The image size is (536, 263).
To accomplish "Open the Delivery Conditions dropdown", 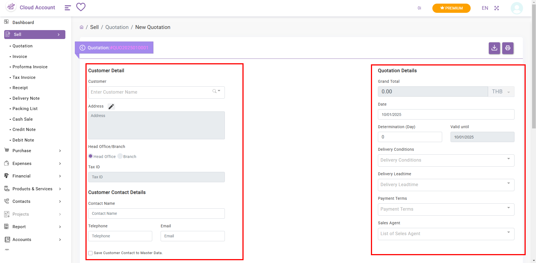I will click(446, 160).
